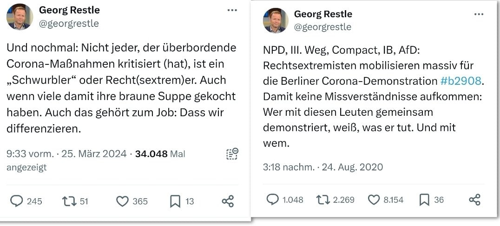This screenshot has height=226, width=500.
Task: Like the August 2020 tweet
Action: [374, 200]
